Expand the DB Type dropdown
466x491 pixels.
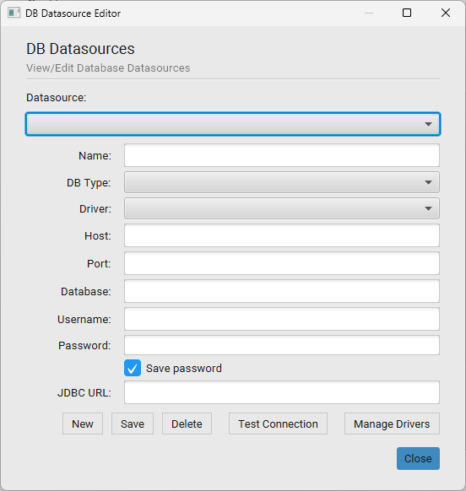[282, 182]
